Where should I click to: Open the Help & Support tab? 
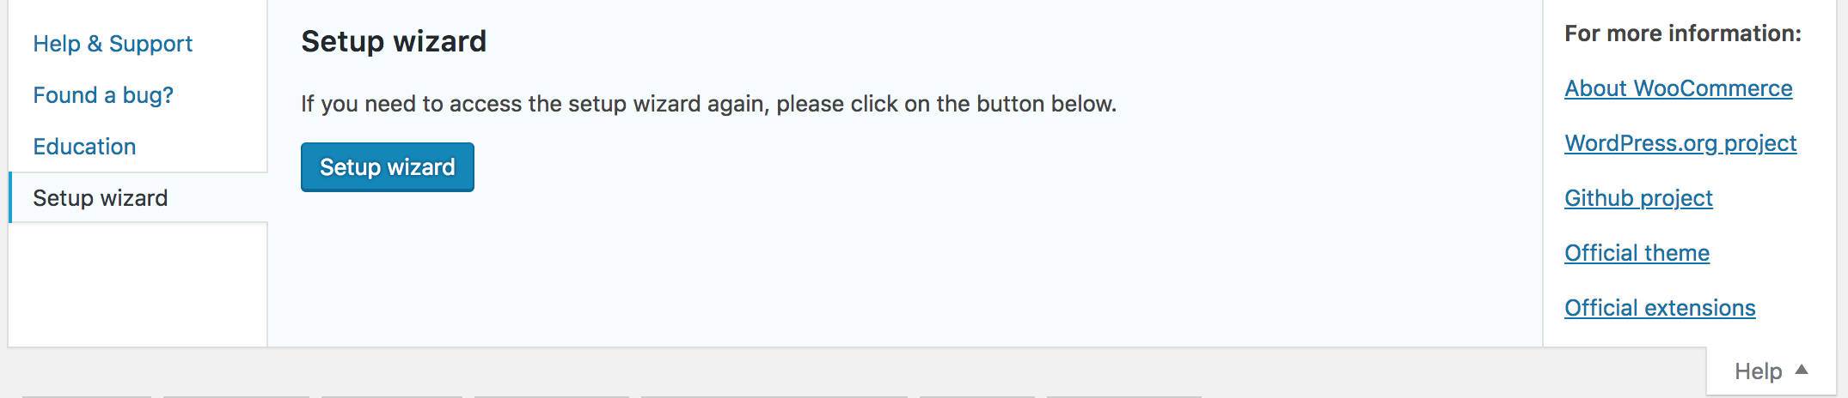(x=113, y=44)
